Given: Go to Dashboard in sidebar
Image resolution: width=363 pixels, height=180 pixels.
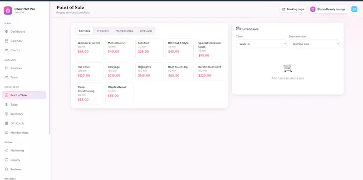Looking at the screenshot, I should pos(24,31).
